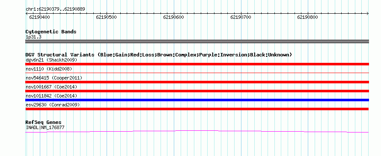381x156 pixels.
Task: Select the 1p31.3 band label
Action: click(33, 37)
